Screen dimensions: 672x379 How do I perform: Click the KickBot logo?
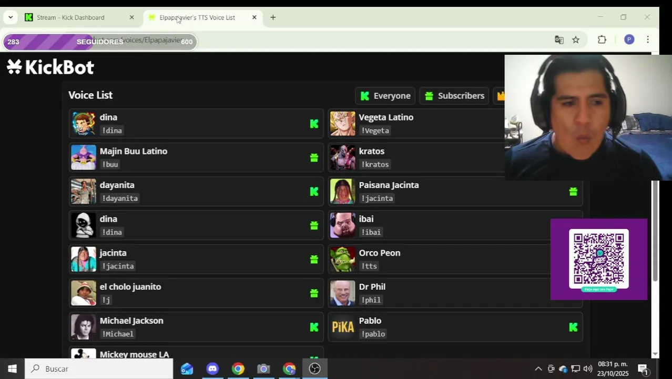50,67
